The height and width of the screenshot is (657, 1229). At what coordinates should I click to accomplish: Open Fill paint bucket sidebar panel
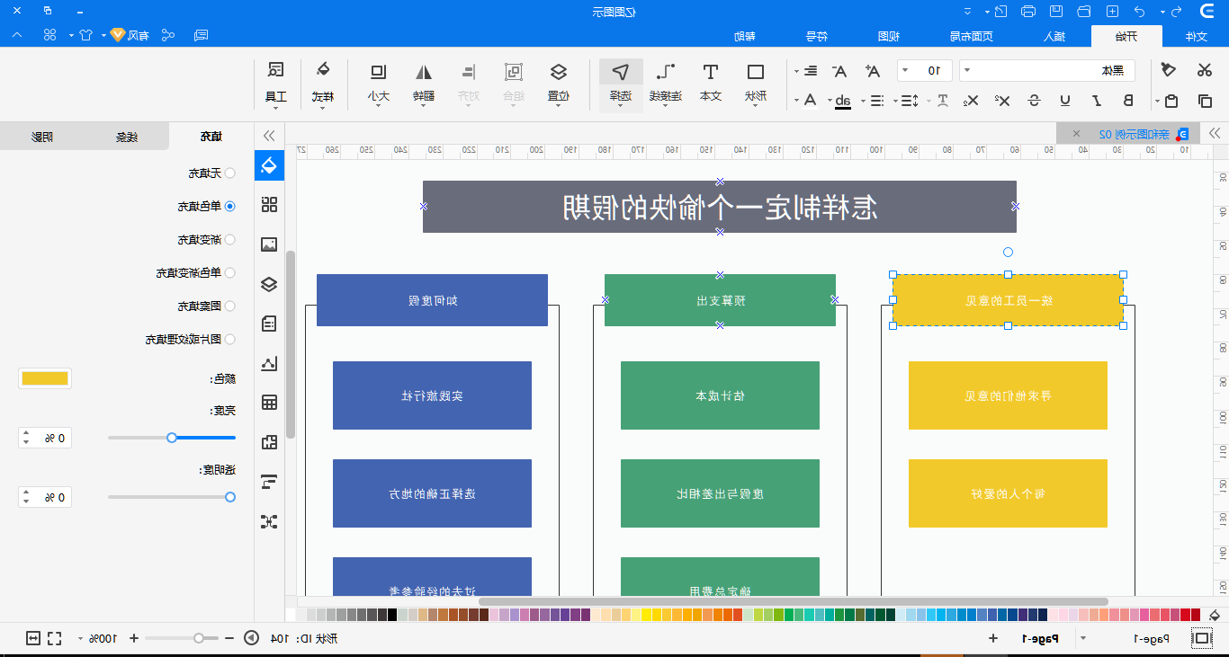(x=269, y=165)
